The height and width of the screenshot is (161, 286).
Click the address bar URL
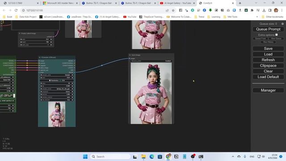click(x=35, y=10)
